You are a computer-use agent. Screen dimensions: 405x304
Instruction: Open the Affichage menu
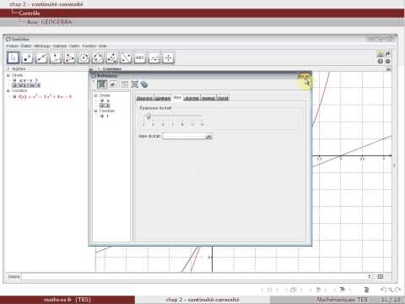[42, 46]
